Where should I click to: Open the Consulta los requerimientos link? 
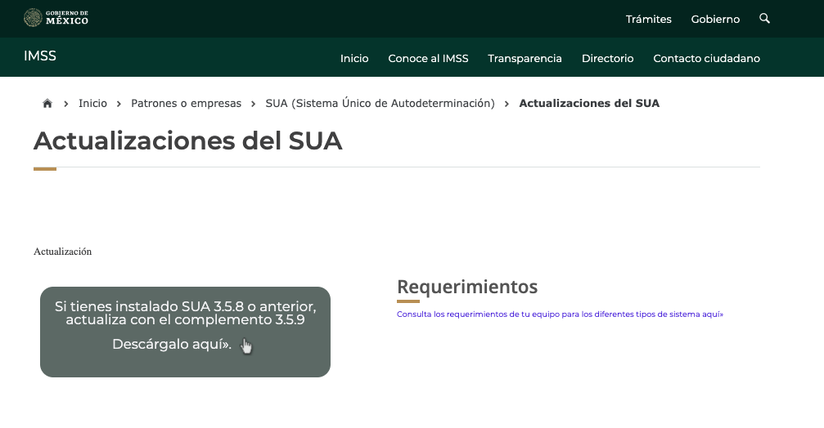[560, 314]
